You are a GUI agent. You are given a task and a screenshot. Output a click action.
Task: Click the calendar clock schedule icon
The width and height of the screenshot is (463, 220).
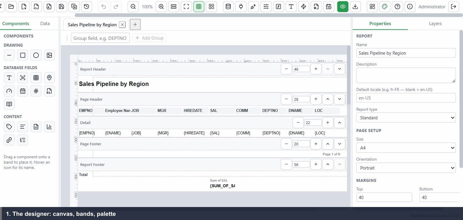tap(329, 6)
